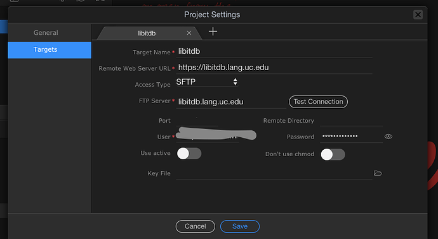Close the libitdb target tab
The width and height of the screenshot is (438, 239).
click(189, 33)
